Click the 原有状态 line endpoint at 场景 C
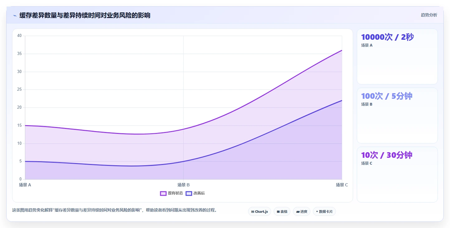 342,50
